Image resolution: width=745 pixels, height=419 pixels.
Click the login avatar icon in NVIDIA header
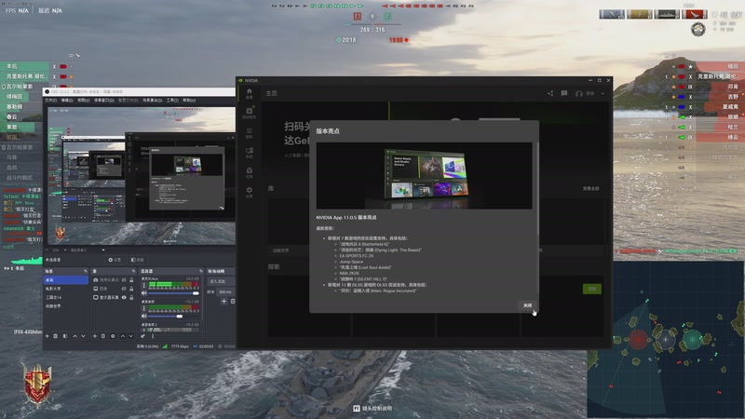click(578, 94)
